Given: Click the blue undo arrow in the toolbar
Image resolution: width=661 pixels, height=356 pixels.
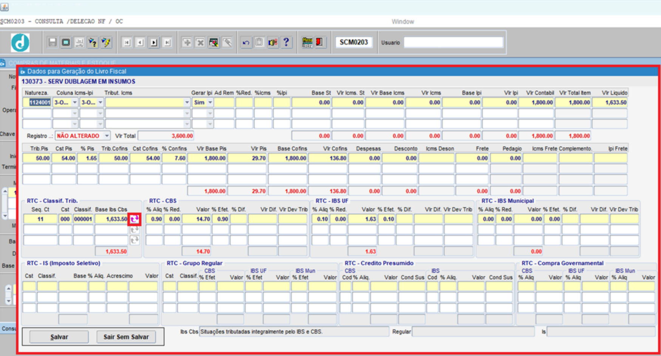Looking at the screenshot, I should (246, 42).
